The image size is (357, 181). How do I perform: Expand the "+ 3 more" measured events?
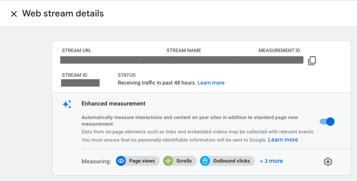coord(271,161)
